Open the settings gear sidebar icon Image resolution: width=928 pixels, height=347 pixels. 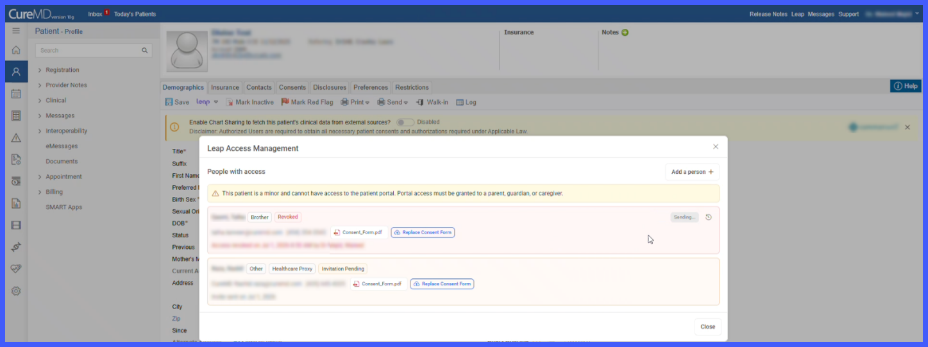coord(16,291)
